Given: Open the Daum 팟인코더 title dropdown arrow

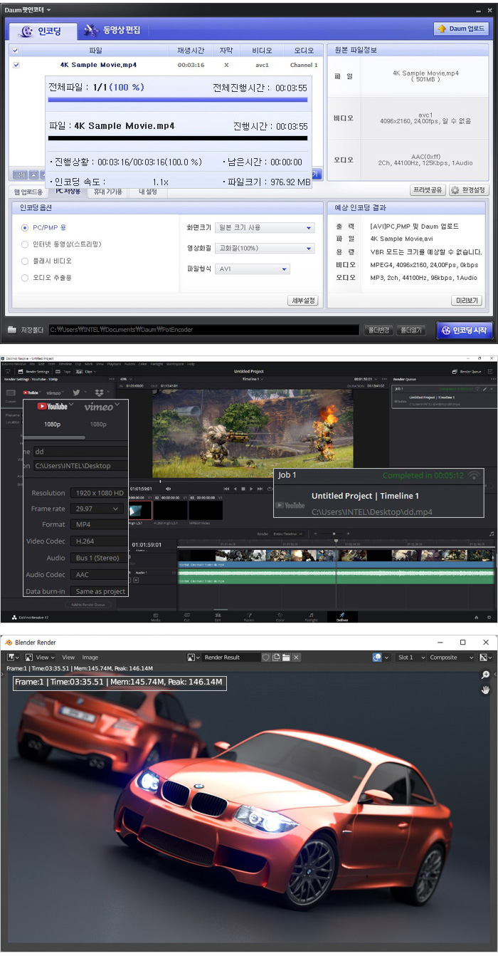Looking at the screenshot, I should coord(48,10).
